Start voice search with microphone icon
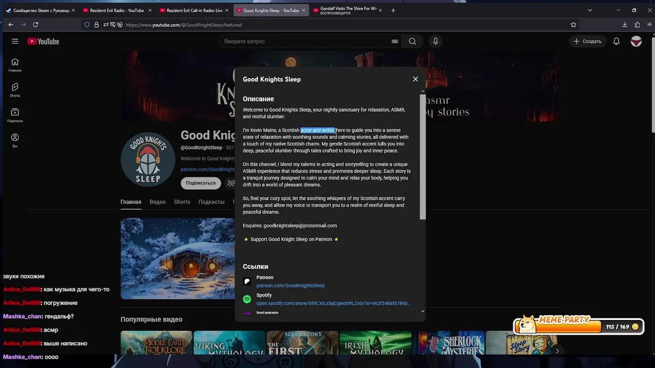The width and height of the screenshot is (655, 368). [x=435, y=41]
